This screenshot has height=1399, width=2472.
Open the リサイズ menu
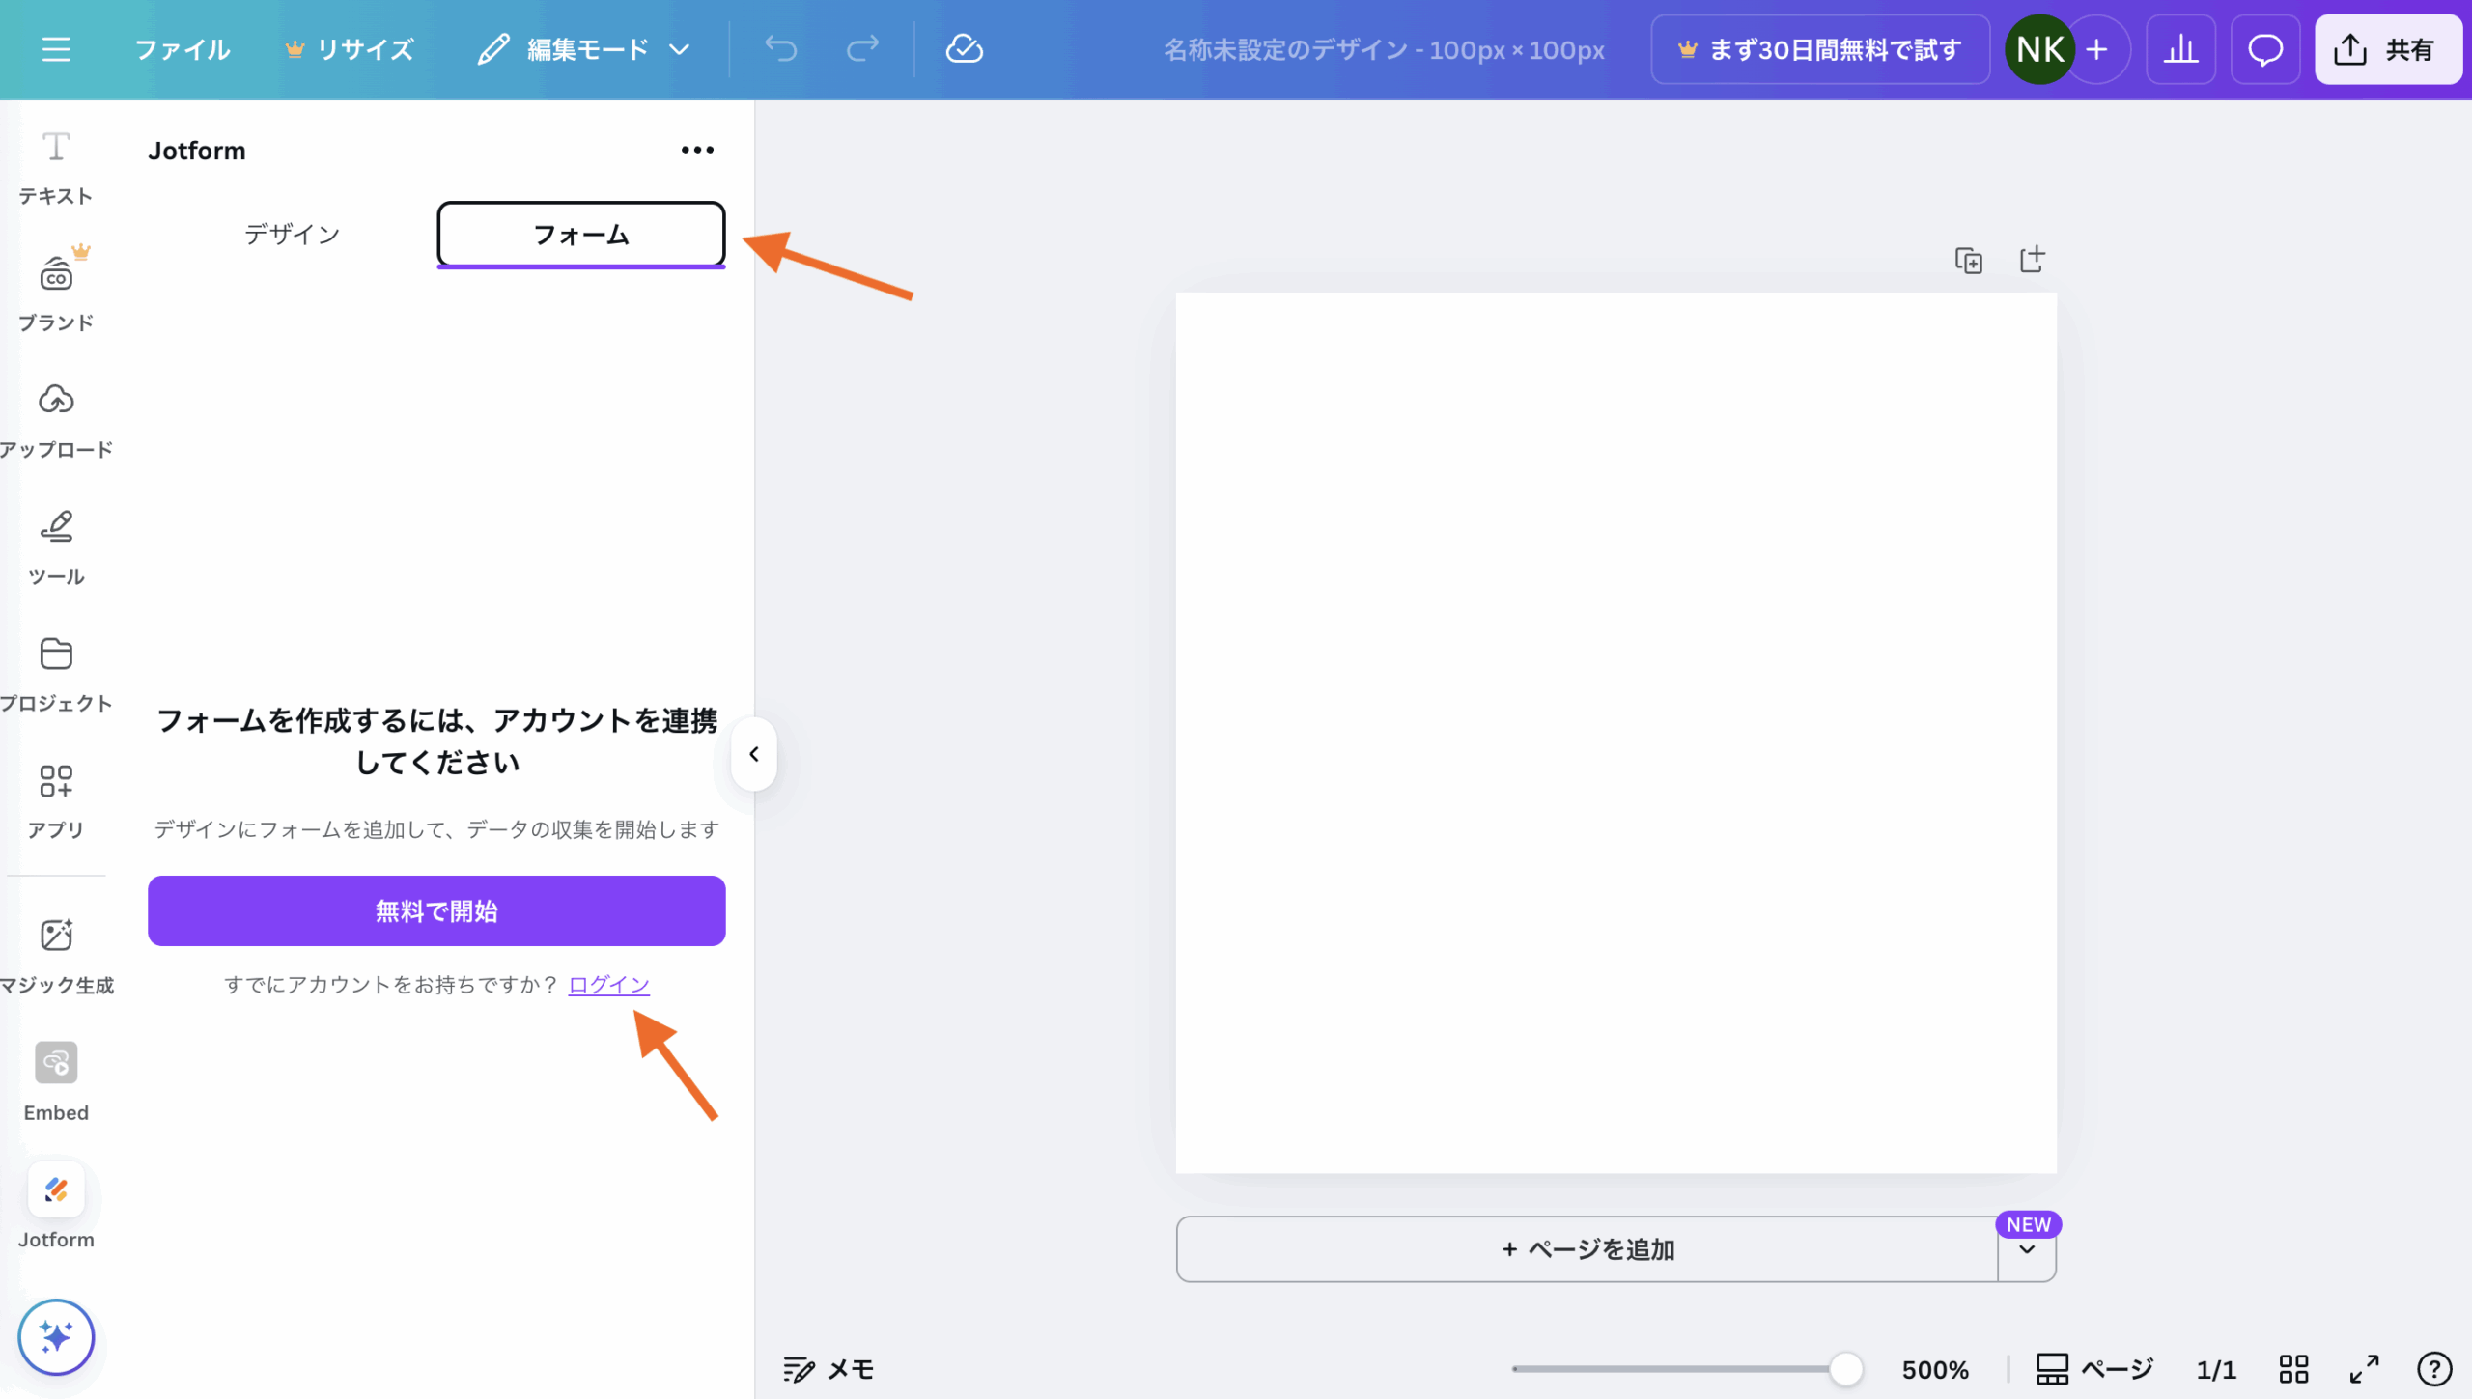(350, 49)
